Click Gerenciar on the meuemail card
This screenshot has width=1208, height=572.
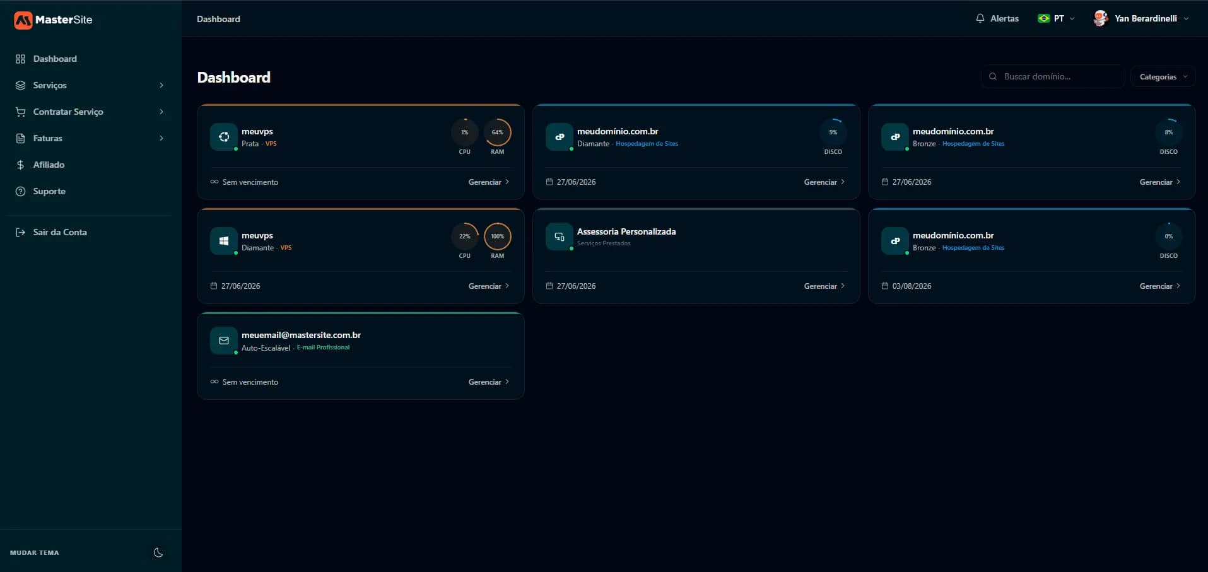(489, 382)
